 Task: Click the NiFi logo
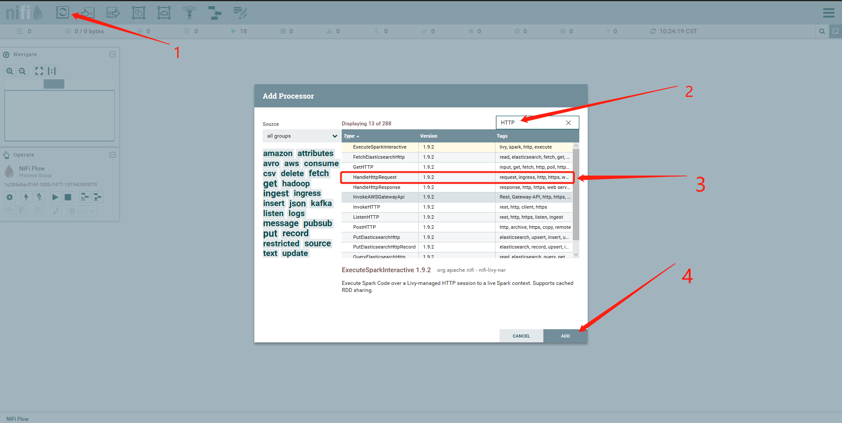[x=24, y=12]
